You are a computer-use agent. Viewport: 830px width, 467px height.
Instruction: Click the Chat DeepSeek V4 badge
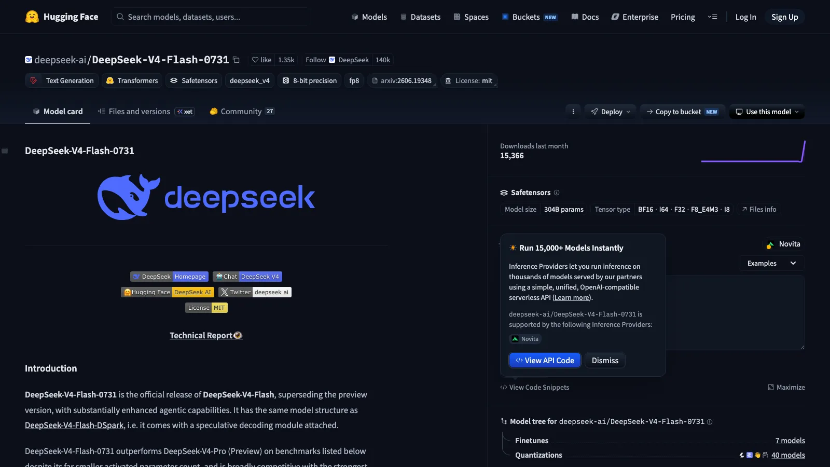(x=247, y=277)
